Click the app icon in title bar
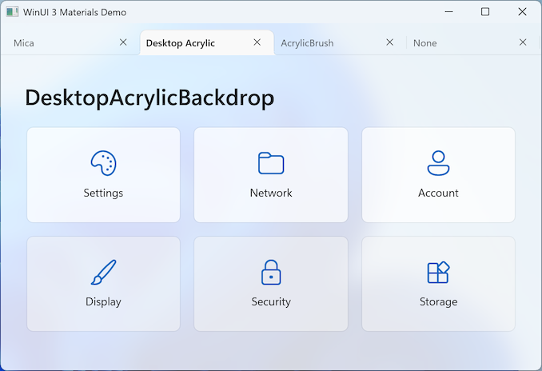The width and height of the screenshot is (542, 371). (x=12, y=12)
